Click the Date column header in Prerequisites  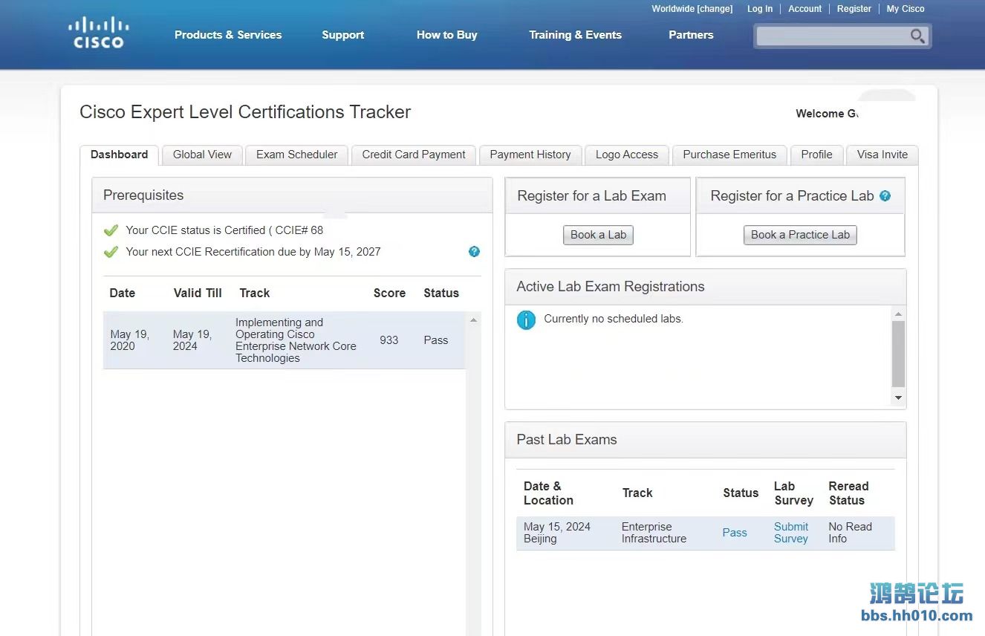[123, 293]
